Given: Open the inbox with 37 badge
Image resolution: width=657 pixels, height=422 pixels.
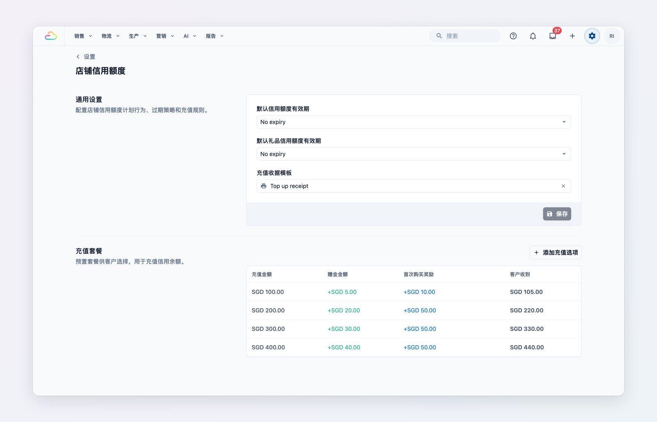Looking at the screenshot, I should tap(553, 36).
